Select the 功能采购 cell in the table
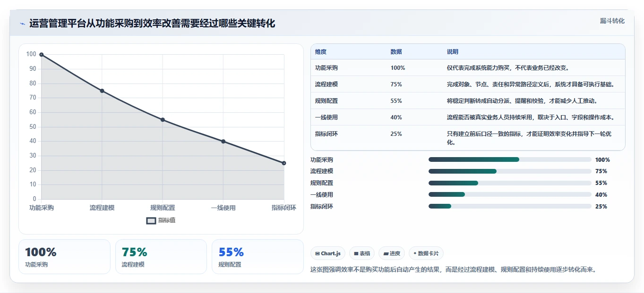This screenshot has height=293, width=644. point(326,68)
